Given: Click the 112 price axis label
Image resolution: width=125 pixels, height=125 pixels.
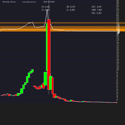Looking at the screenshot, I should coord(117,66).
